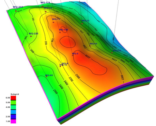Pick the light green 4.00 legend swatch
This screenshot has height=126, width=156.
tap(13, 107)
